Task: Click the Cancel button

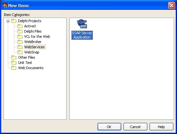Action: 135,127
